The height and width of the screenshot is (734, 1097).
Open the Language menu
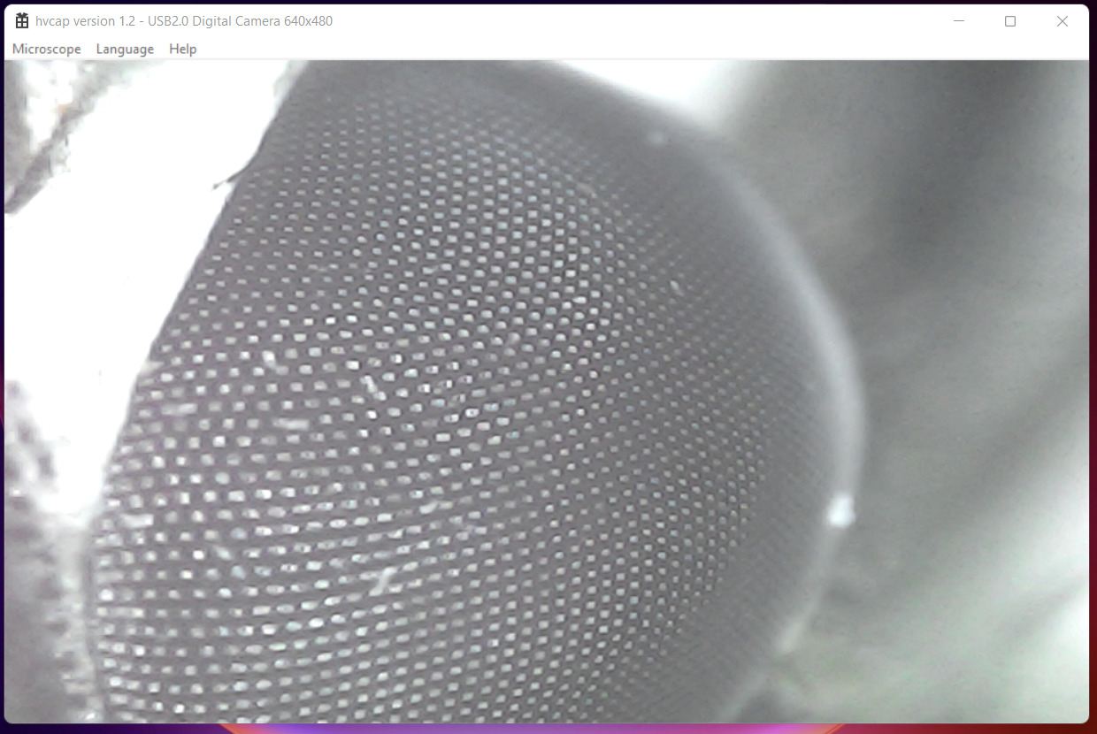pyautogui.click(x=125, y=50)
